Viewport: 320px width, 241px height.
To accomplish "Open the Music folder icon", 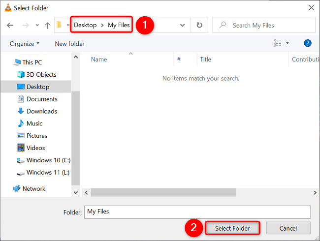I will click(x=21, y=123).
